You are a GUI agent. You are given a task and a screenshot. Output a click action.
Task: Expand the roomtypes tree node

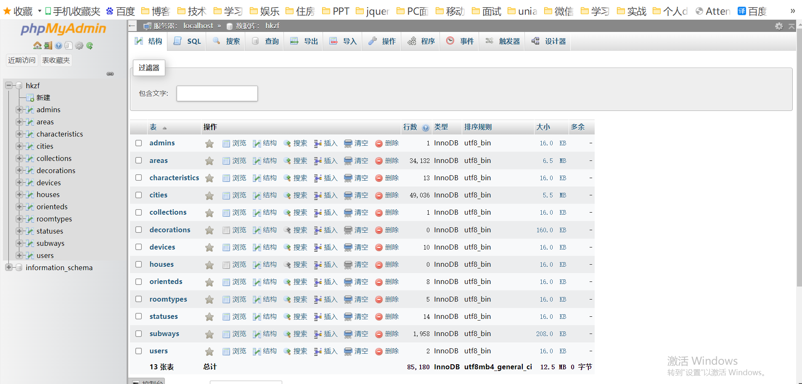point(19,219)
